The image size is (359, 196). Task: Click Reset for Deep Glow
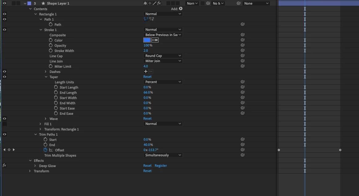point(147,166)
